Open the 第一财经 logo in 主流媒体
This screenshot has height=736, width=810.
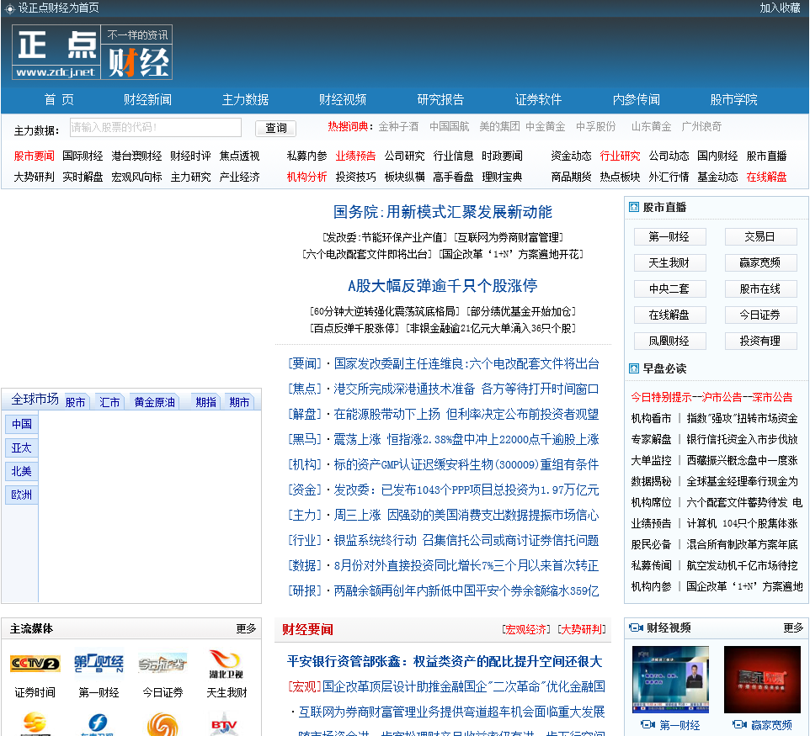(x=99, y=663)
